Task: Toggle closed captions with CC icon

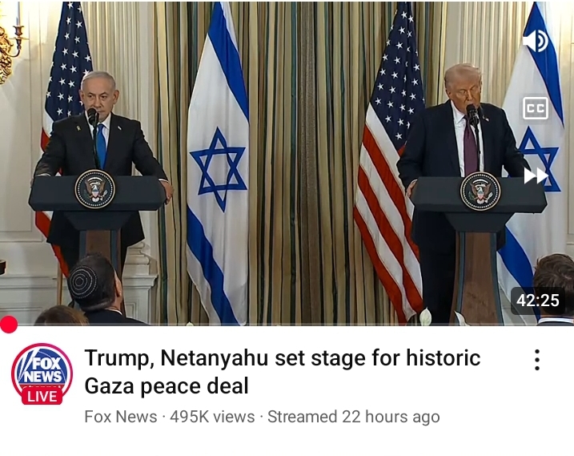Action: pos(536,108)
